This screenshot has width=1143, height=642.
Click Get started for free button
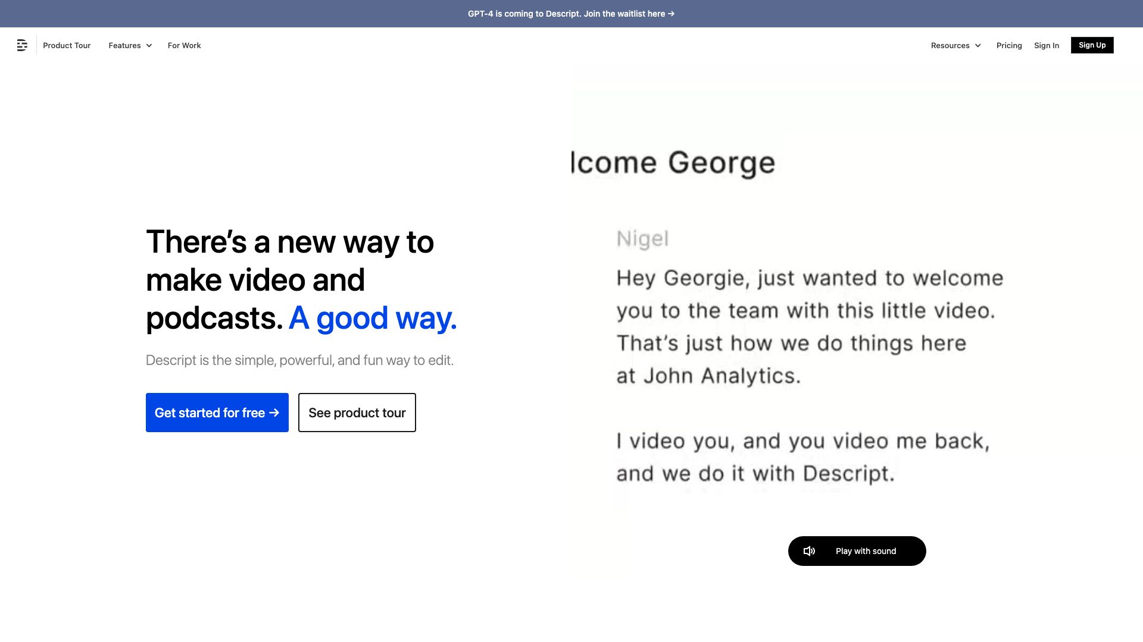(x=217, y=413)
